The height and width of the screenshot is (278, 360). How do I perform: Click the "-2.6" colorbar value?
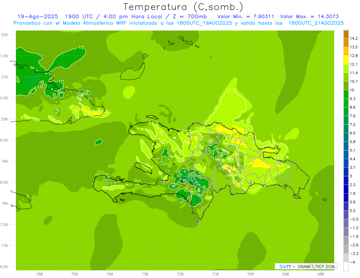coord(354,245)
